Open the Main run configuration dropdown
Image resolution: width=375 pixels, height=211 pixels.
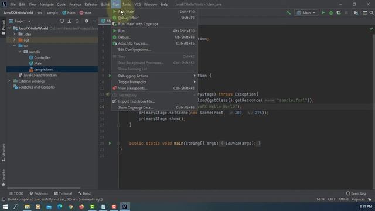point(306,13)
